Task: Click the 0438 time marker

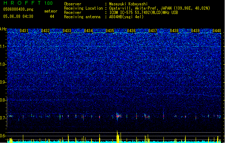Action: click(174, 31)
